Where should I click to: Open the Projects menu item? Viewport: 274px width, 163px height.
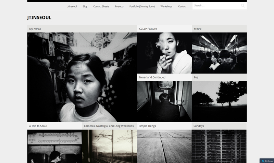(119, 6)
